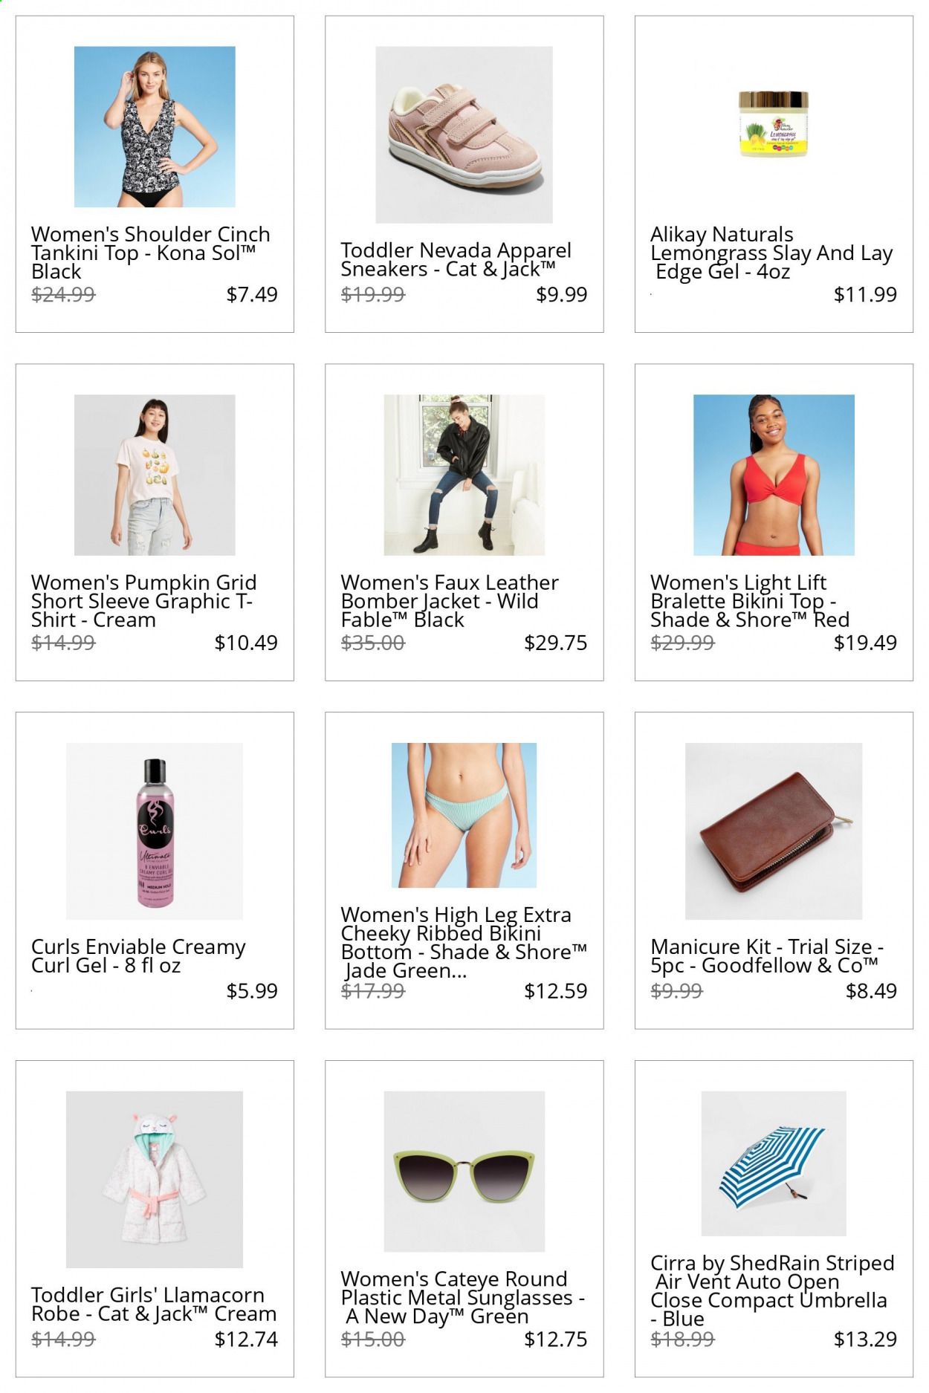Image resolution: width=929 pixels, height=1393 pixels.
Task: Open the pumpkin graphic T-shirt photo
Action: coord(155,475)
